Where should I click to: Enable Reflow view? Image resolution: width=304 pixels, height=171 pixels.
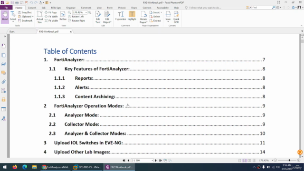coord(63,16)
